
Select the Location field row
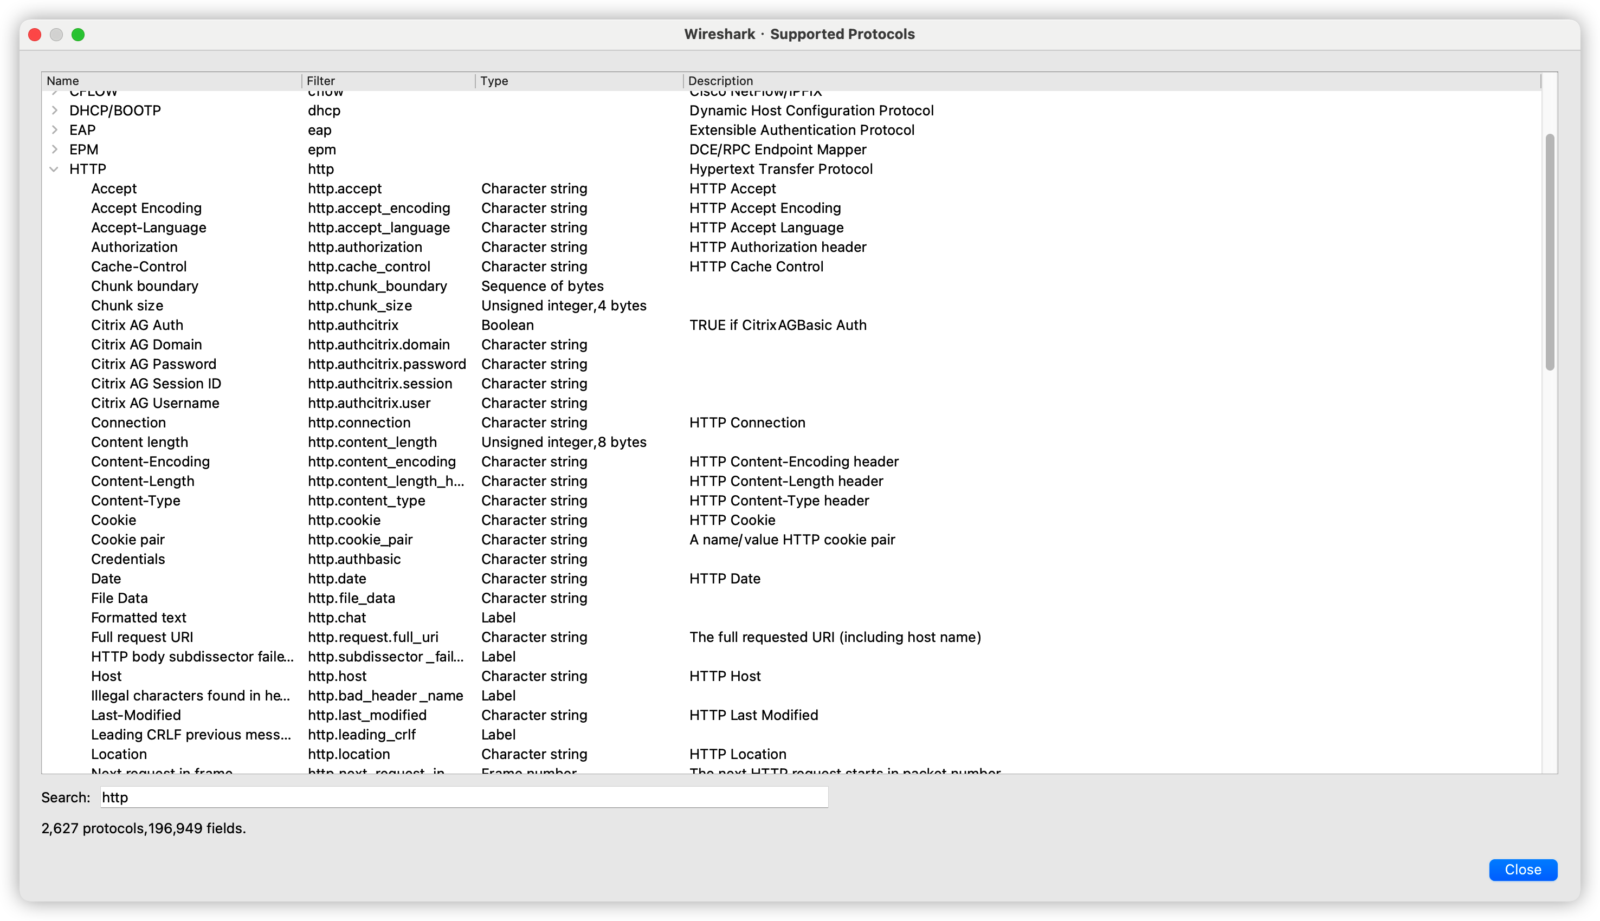click(791, 755)
